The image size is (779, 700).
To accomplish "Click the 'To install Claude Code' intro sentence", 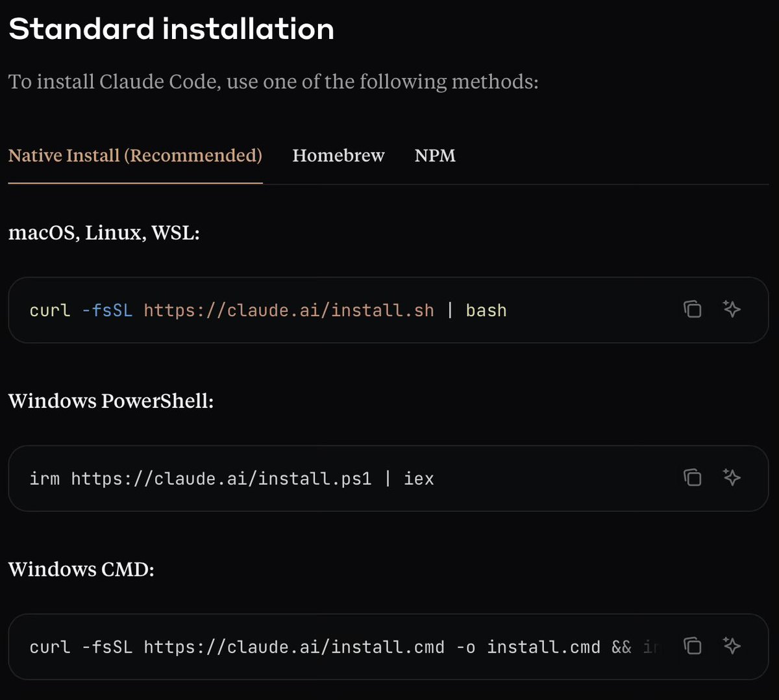I will click(x=273, y=82).
